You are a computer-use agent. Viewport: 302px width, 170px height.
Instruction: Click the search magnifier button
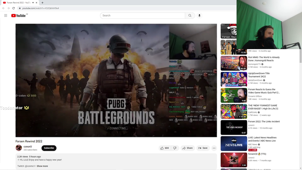pyautogui.click(x=190, y=16)
